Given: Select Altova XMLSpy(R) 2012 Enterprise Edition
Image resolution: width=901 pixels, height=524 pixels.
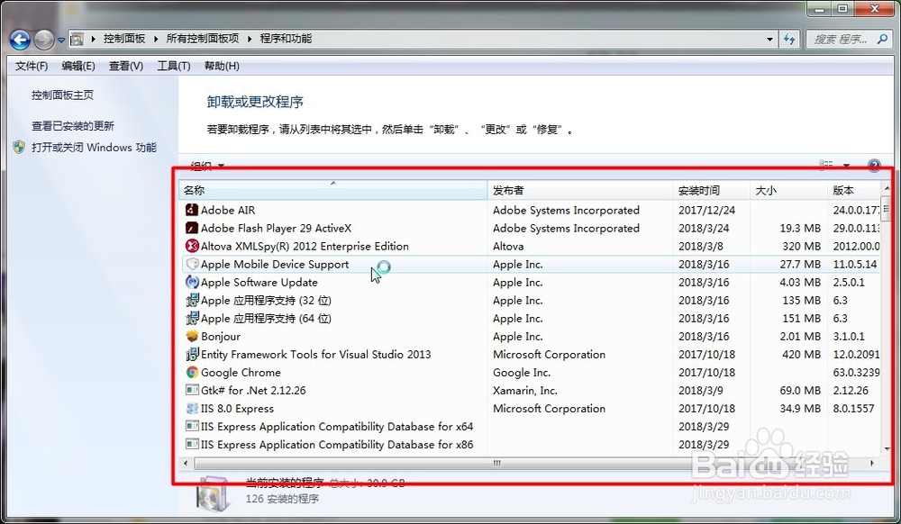Looking at the screenshot, I should click(x=305, y=246).
